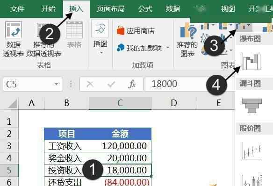Open the Formulas (公式) tab

(145, 8)
